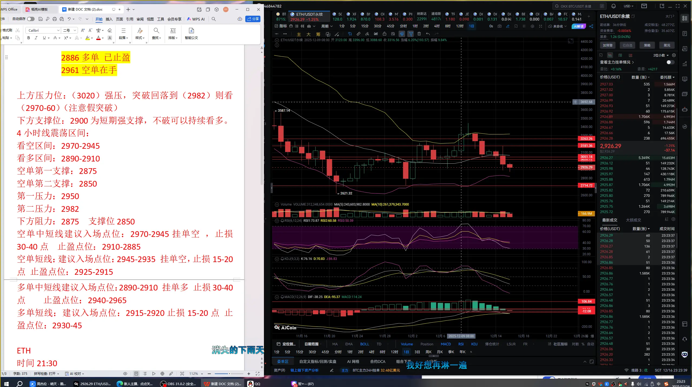
Task: Click the 加预警 alert button
Action: click(x=607, y=45)
